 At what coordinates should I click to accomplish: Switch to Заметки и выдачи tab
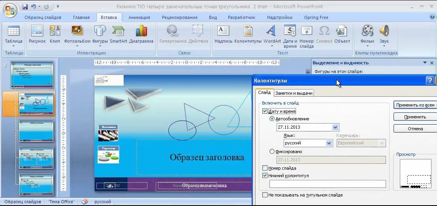coord(294,93)
